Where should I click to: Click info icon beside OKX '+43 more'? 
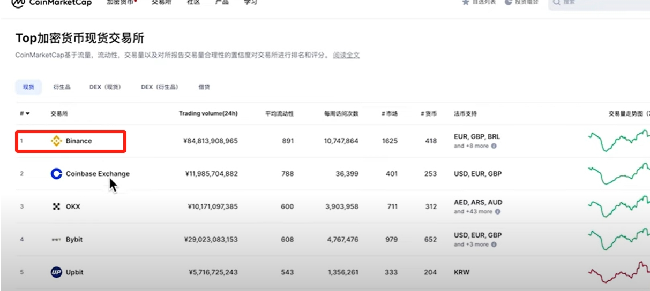pyautogui.click(x=497, y=211)
